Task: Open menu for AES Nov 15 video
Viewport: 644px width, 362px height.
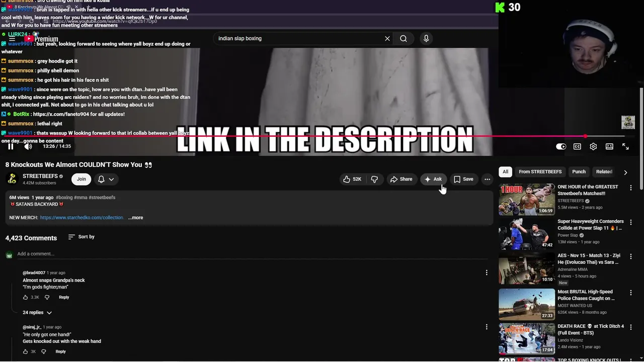Action: click(631, 257)
